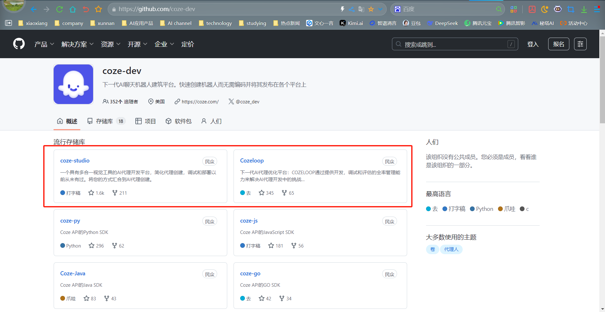The image size is (605, 312).
Task: Select the 概述 overview tab
Action: (67, 121)
